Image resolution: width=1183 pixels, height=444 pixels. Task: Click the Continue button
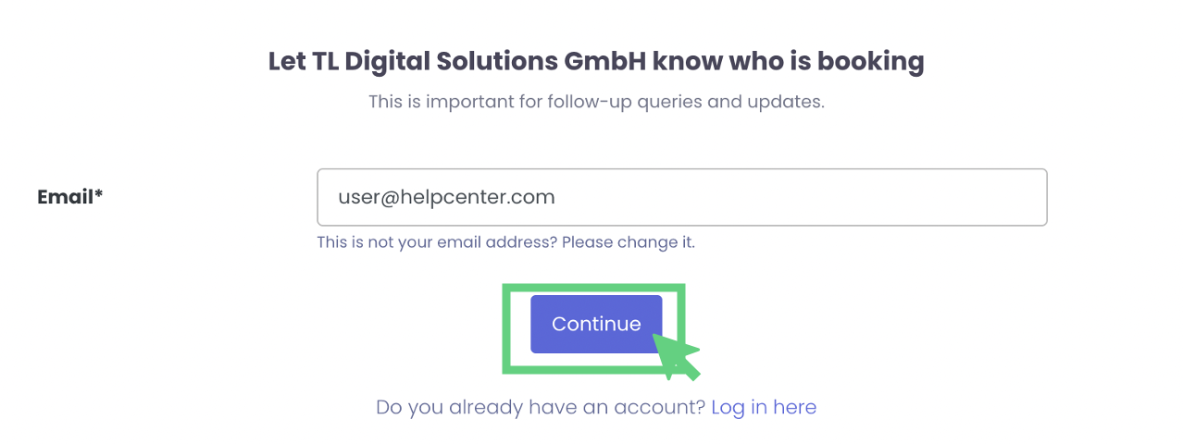pyautogui.click(x=595, y=324)
